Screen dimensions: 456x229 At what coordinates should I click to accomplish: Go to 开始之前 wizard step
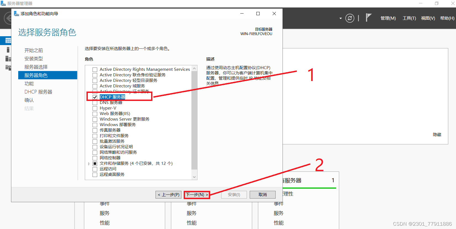(x=34, y=50)
